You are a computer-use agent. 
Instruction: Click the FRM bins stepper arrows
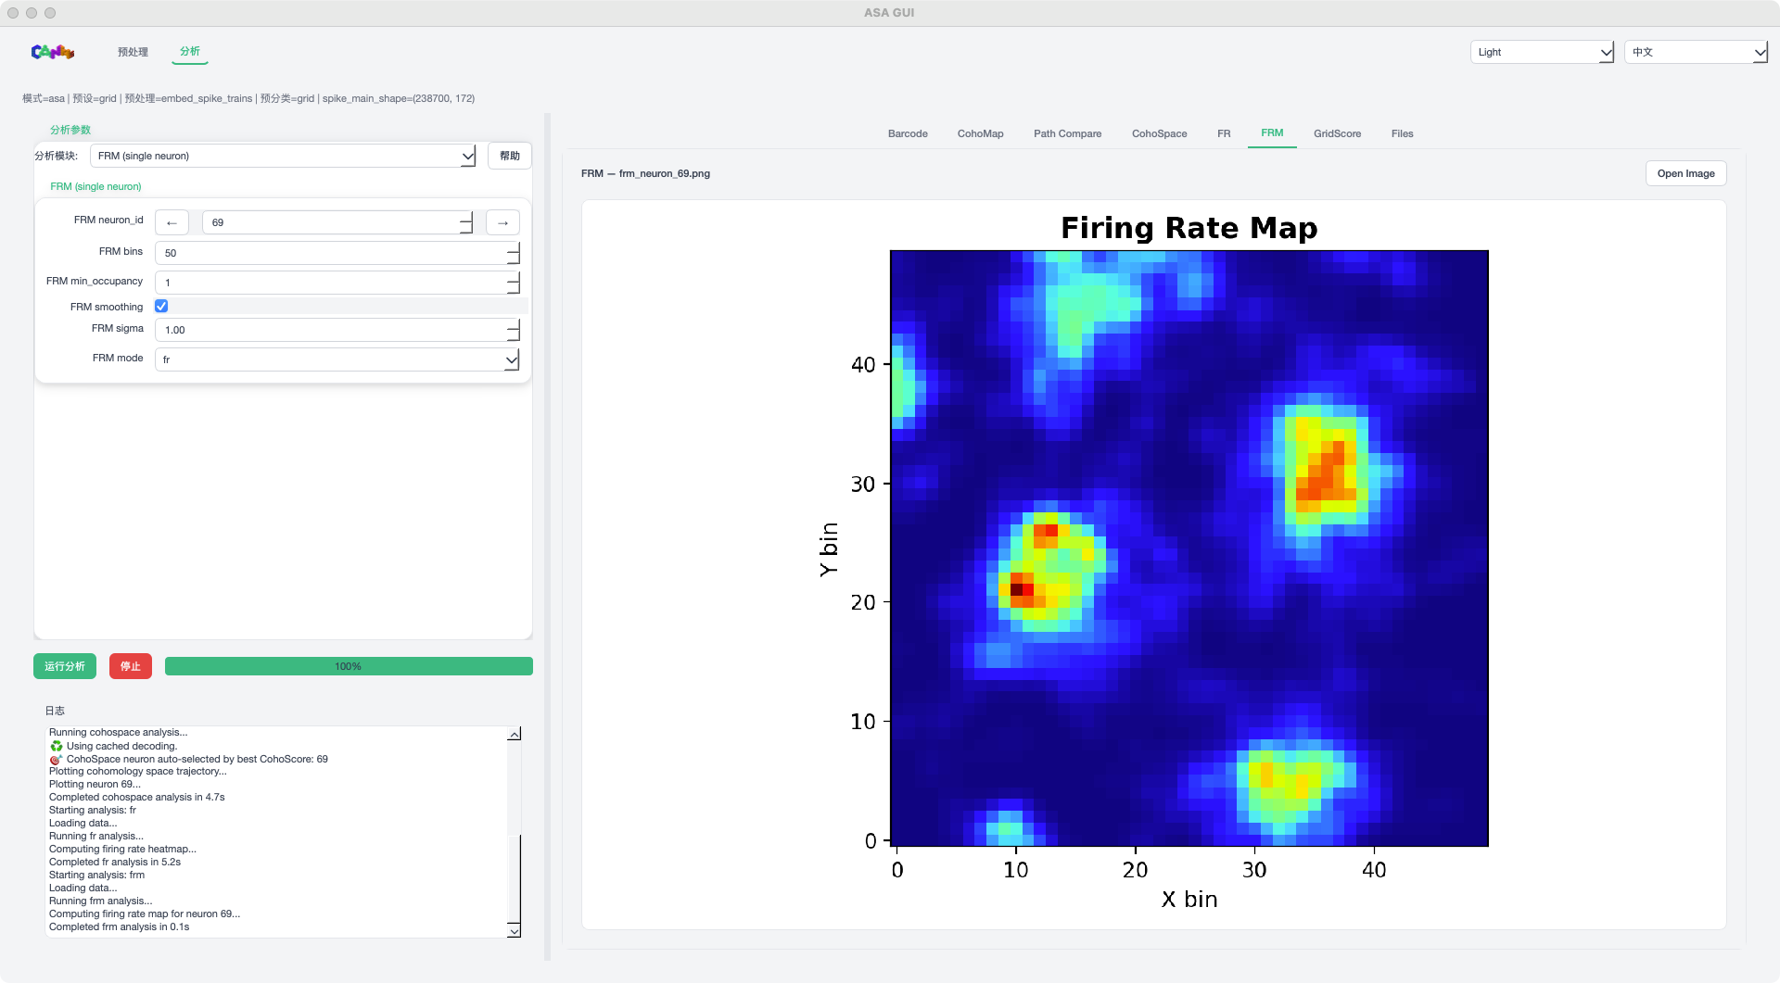tap(513, 253)
